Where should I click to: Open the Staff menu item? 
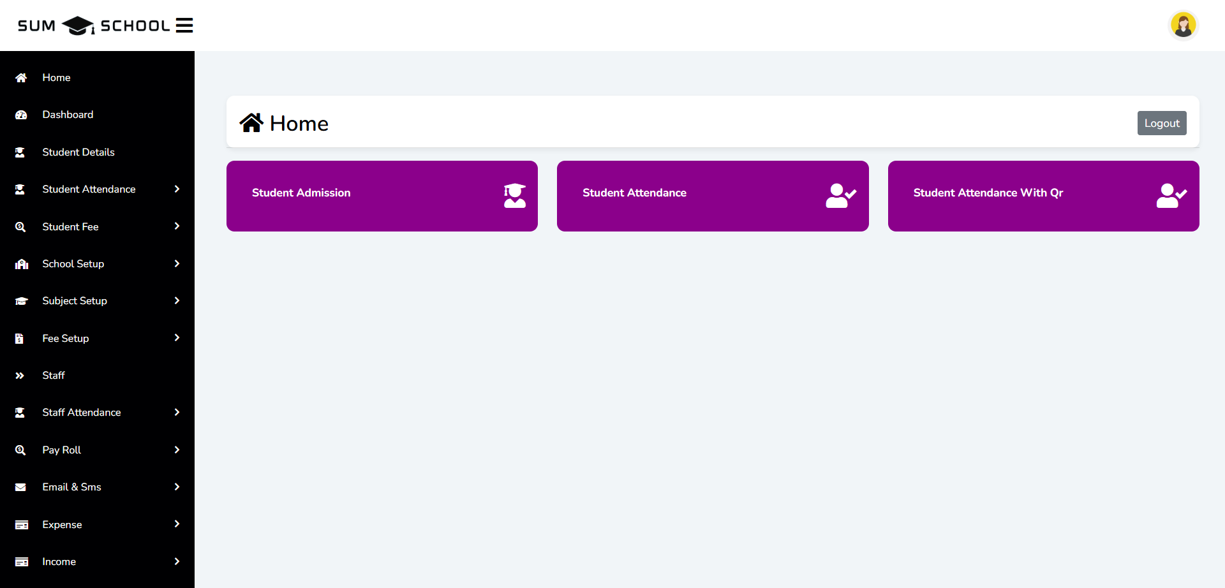[x=54, y=376]
